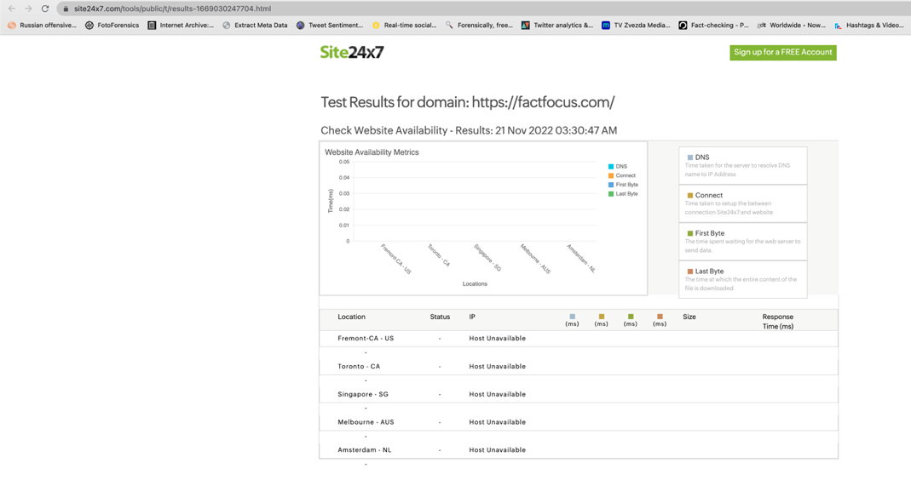911x480 pixels.
Task: Click the Fremont-CA - US chart axis label
Action: pos(396,259)
